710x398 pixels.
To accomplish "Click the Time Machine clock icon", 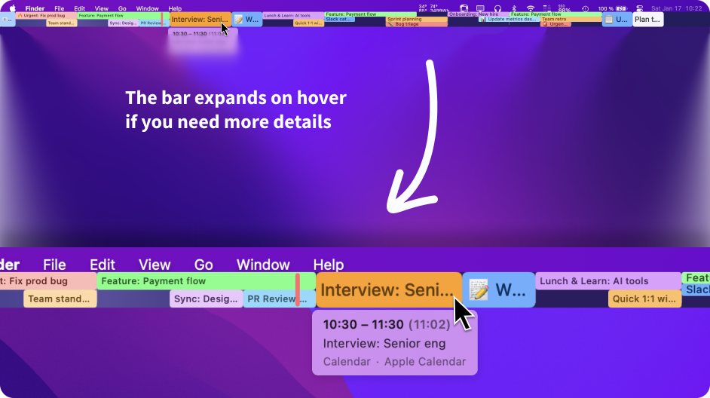I will (586, 8).
